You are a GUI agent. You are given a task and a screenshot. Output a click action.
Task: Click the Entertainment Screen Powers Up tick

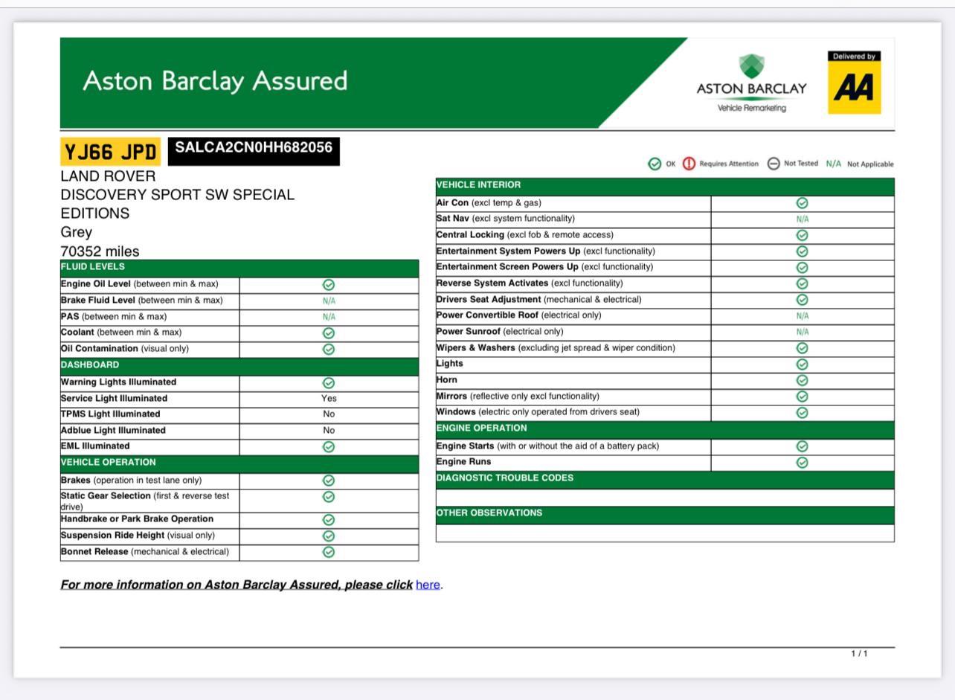(x=803, y=268)
